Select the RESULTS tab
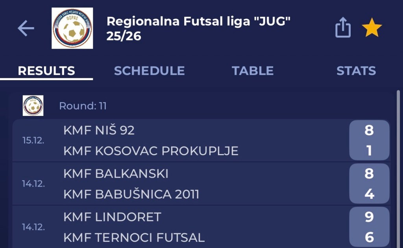This screenshot has width=403, height=248. coord(46,71)
